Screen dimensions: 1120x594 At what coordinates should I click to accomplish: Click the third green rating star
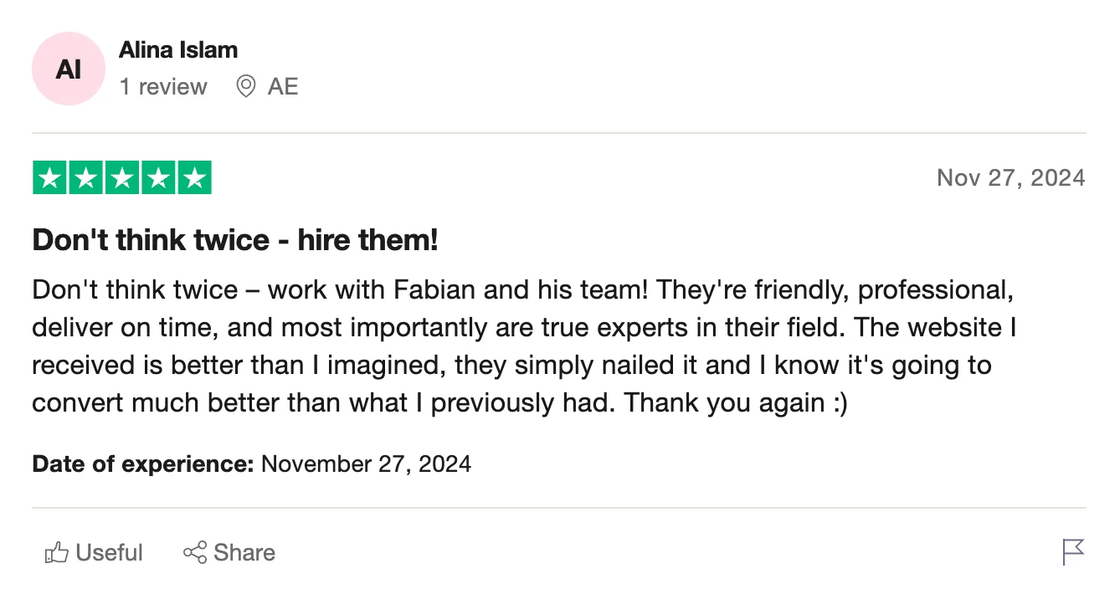122,177
